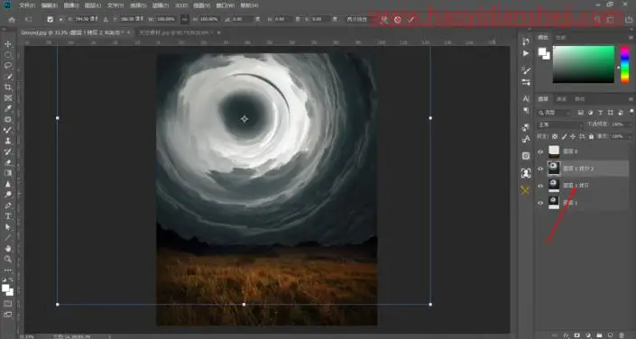Screen dimensions: 636x339
Task: Click the foreground color swatch in toolbar
Action: pyautogui.click(x=5, y=288)
